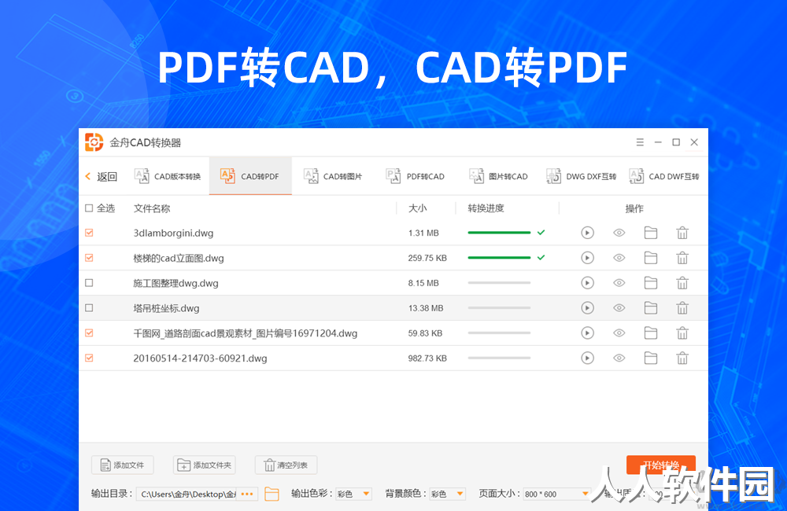Viewport: 787px width, 511px height.
Task: Click the 大小 column header
Action: click(418, 208)
